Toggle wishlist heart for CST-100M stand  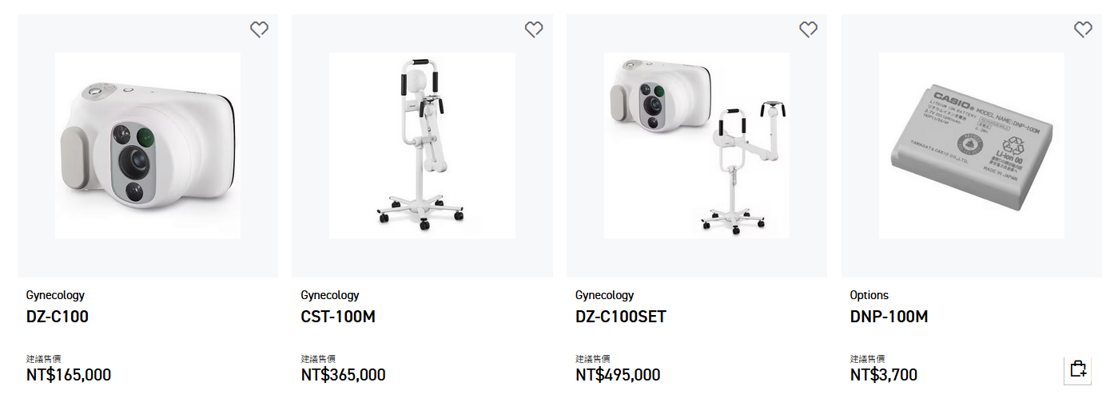[534, 30]
